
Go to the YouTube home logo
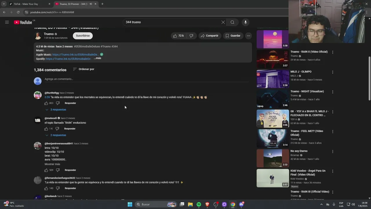click(23, 22)
